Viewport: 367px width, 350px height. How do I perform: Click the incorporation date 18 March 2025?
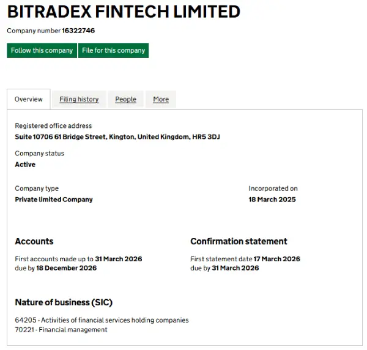coord(272,199)
